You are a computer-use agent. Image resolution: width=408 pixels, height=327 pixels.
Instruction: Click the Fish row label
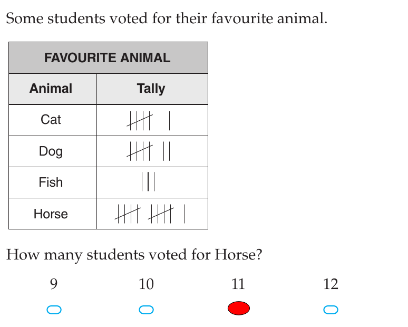(x=51, y=182)
